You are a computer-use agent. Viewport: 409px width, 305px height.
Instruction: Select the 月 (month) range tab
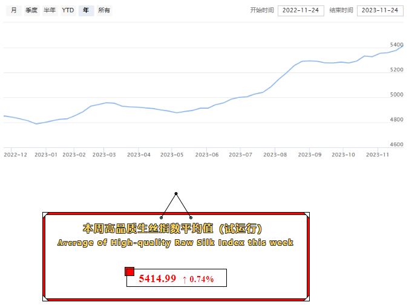pos(13,10)
